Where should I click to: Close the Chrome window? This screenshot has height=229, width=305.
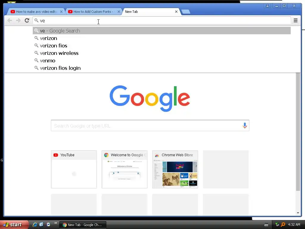(x=294, y=6)
